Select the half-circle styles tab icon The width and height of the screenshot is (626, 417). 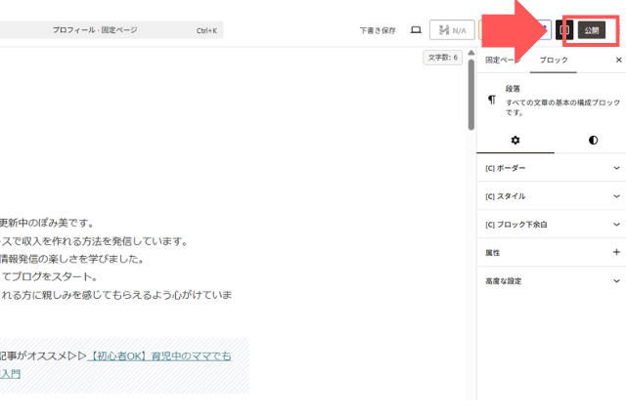(x=593, y=140)
